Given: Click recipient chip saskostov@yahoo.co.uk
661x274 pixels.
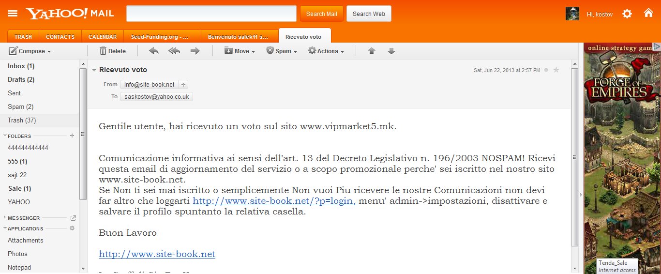Looking at the screenshot, I should point(156,97).
